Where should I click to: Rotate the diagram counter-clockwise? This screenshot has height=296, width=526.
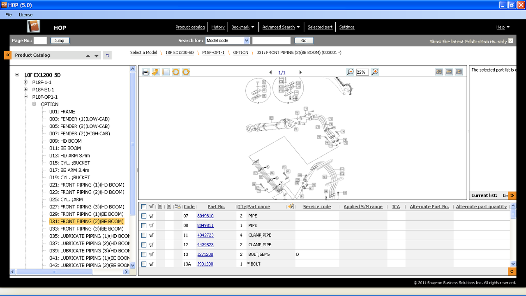pyautogui.click(x=175, y=72)
